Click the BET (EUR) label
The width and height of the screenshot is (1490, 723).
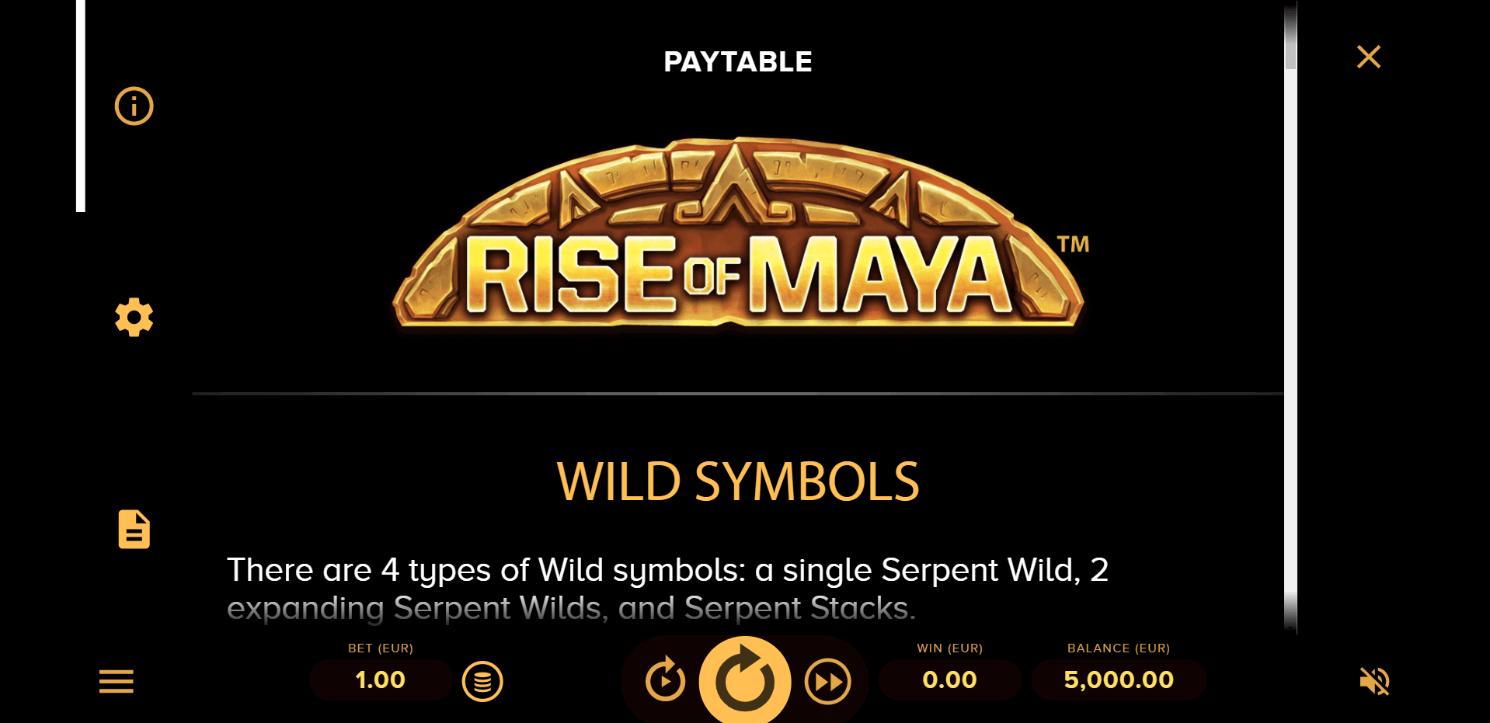[x=380, y=648]
